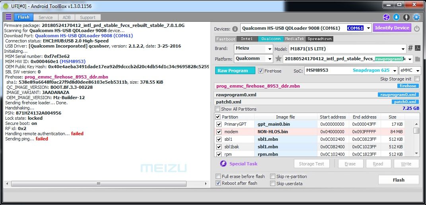This screenshot has height=205, width=426.
Task: Open the PDF document icon beside Model
Action: pos(418,48)
